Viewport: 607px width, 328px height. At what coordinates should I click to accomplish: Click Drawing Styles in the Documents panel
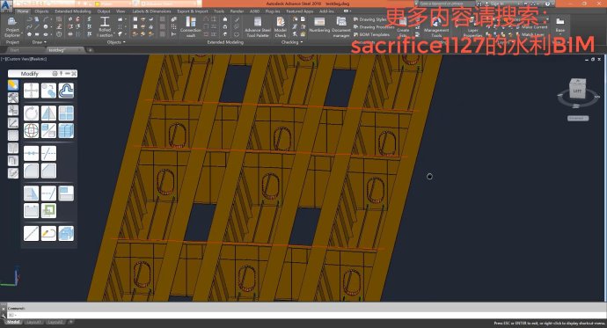[370, 19]
